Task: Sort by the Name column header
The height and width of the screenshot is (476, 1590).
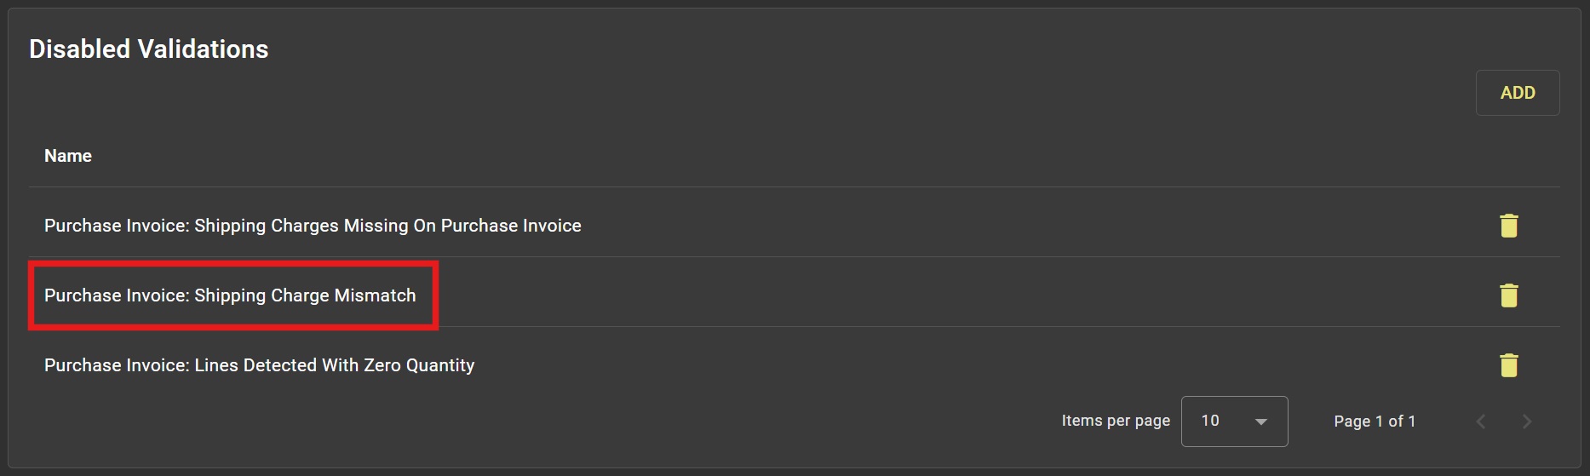Action: pos(68,156)
